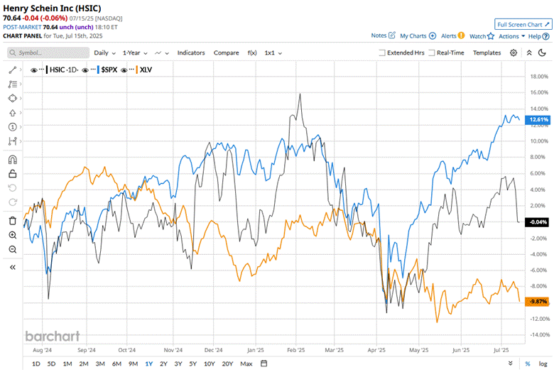Screen dimensions: 554x372
Task: Open the Indicators menu
Action: click(191, 53)
